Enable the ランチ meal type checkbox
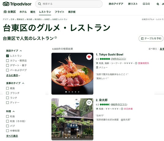Viewport: 164px width, 141px height. click(x=7, y=98)
